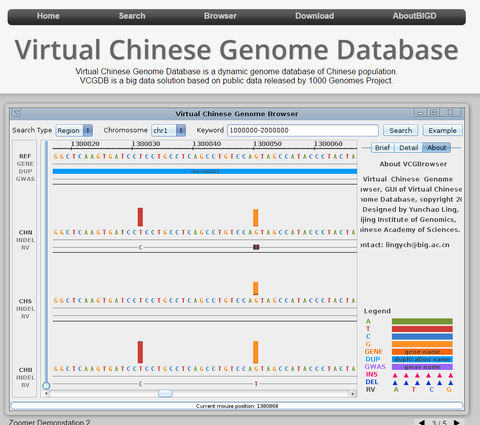Open the Search Type dropdown
The width and height of the screenshot is (480, 425).
(74, 130)
